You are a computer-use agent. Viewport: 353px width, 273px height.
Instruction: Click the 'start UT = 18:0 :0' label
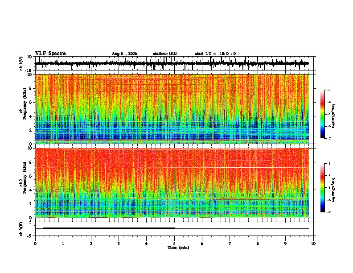(x=215, y=54)
